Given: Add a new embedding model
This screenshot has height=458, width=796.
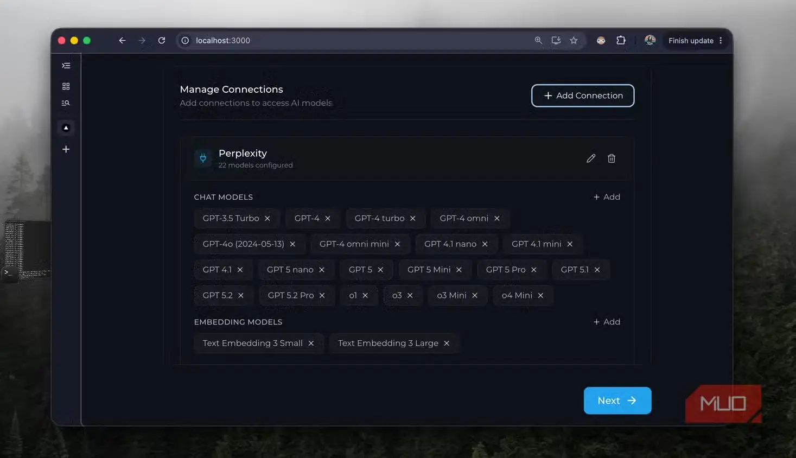Looking at the screenshot, I should tap(607, 322).
